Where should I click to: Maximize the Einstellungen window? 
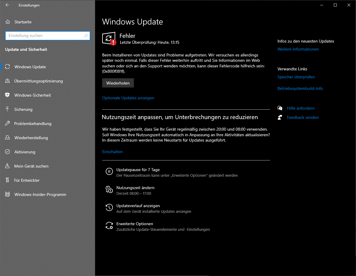pos(335,5)
